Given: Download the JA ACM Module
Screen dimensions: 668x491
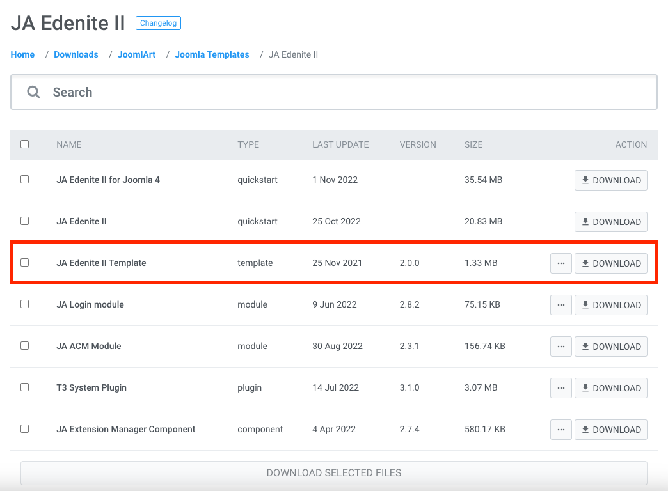Looking at the screenshot, I should [x=610, y=347].
